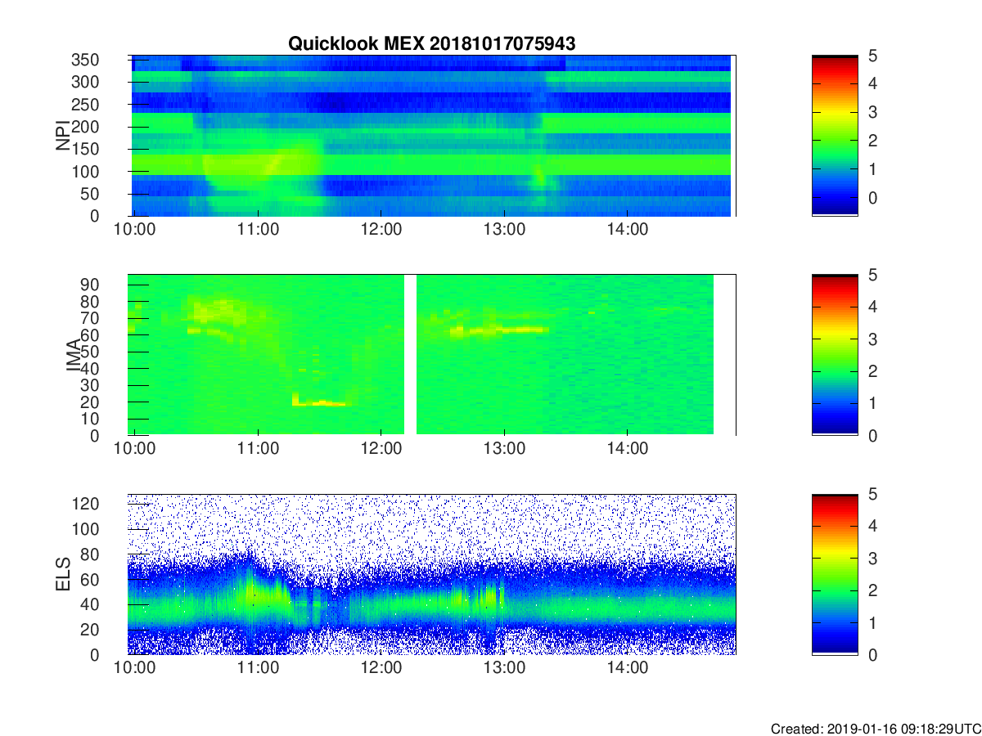
Task: Click the 12:00 label under IMA plot
Action: (x=381, y=449)
